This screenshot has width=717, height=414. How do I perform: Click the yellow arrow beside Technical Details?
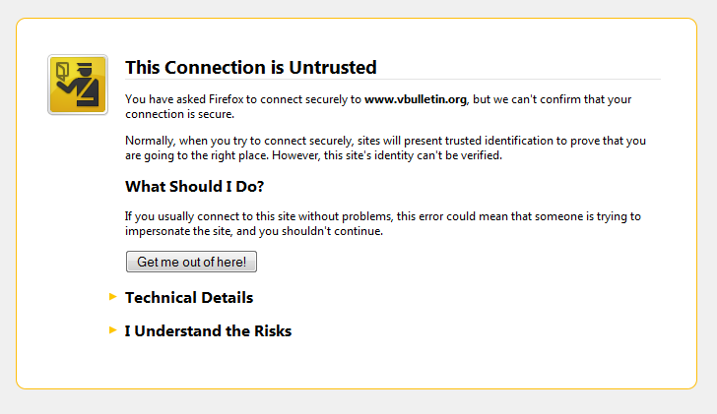[114, 296]
